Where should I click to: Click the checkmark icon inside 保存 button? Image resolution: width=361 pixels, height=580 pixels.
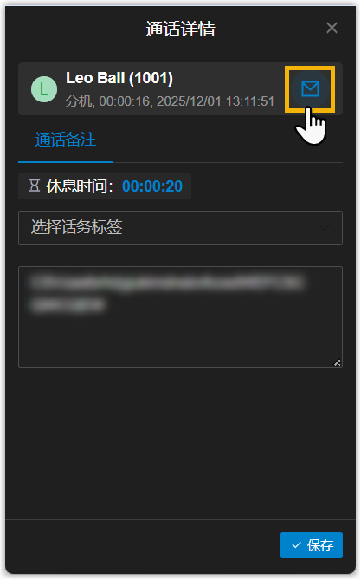pyautogui.click(x=296, y=544)
